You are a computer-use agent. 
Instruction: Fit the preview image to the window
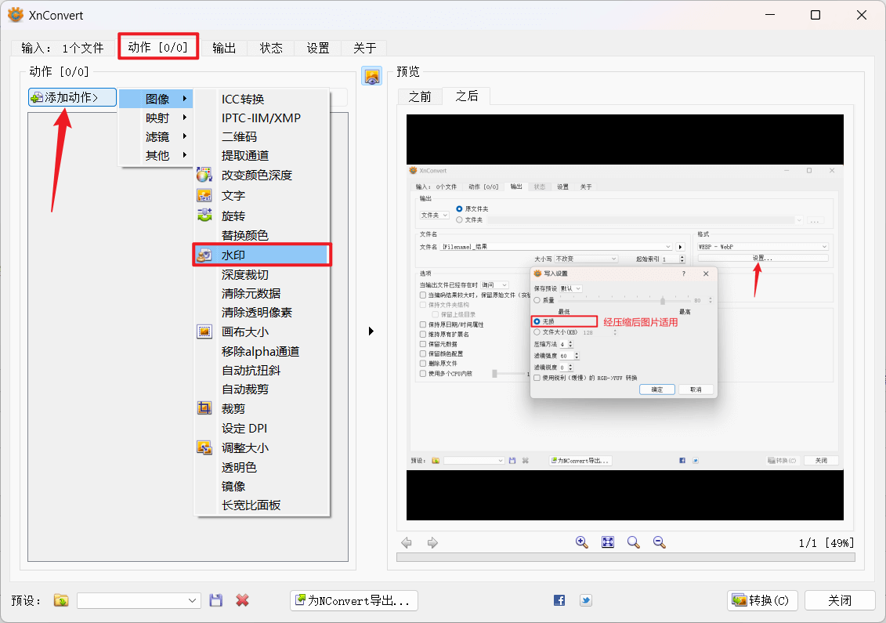607,542
